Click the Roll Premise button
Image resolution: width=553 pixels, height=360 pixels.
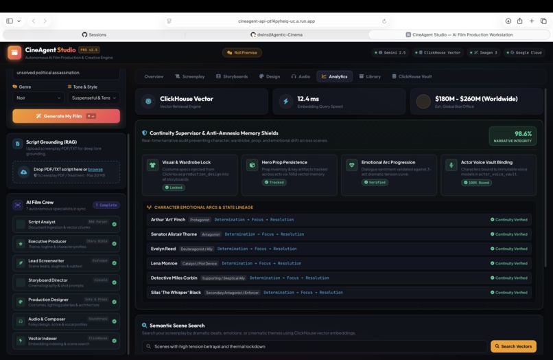tap(242, 53)
